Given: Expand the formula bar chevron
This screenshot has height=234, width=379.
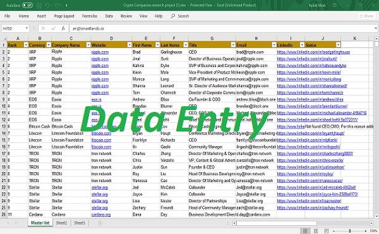Looking at the screenshot, I should pyautogui.click(x=376, y=28).
